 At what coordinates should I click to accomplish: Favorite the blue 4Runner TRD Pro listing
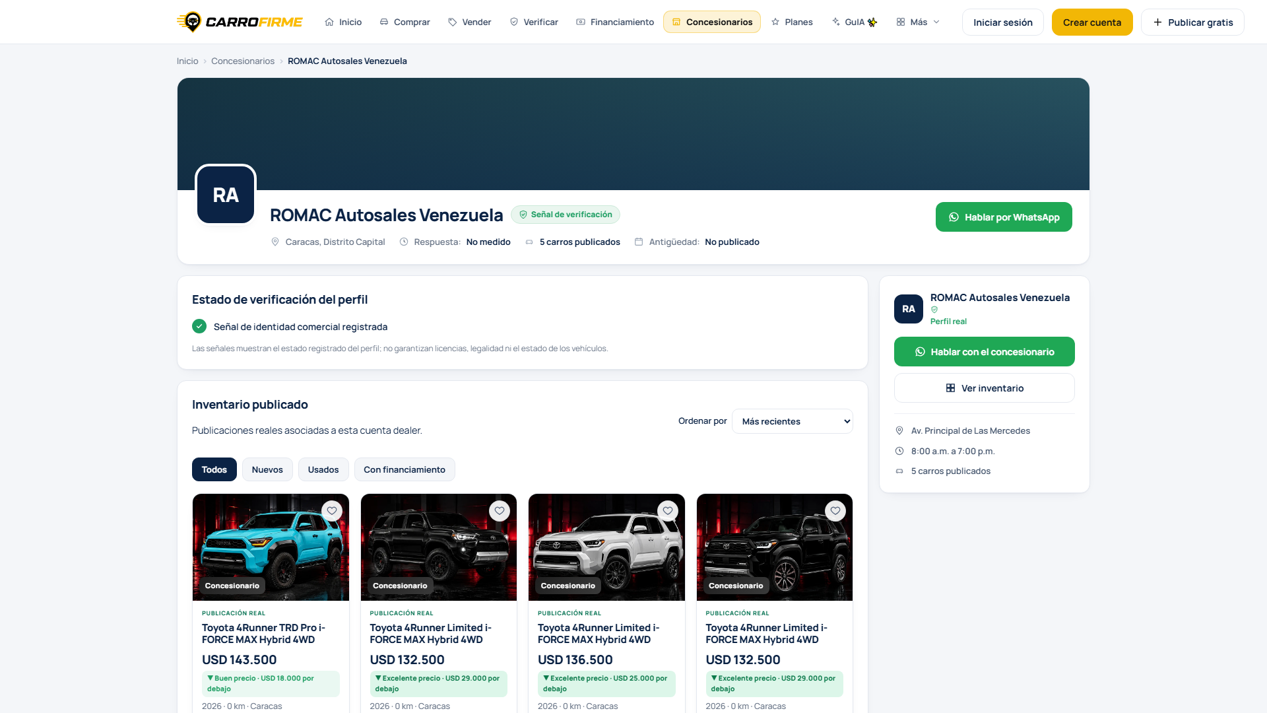click(x=332, y=511)
